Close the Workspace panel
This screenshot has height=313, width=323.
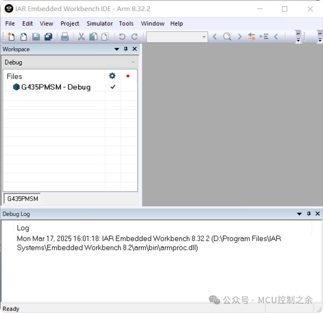(135, 49)
